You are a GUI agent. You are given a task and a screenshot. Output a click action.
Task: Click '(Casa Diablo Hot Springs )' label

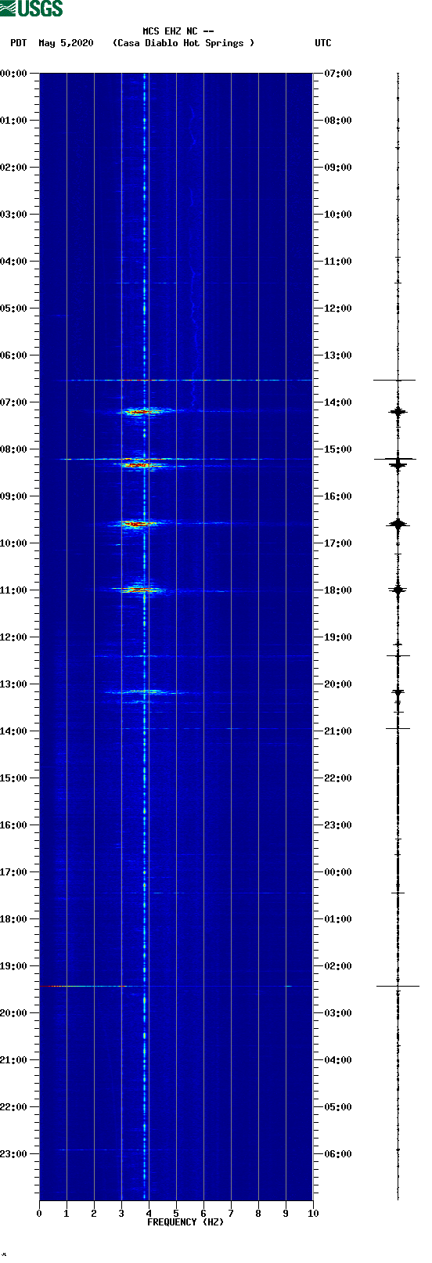pyautogui.click(x=184, y=43)
